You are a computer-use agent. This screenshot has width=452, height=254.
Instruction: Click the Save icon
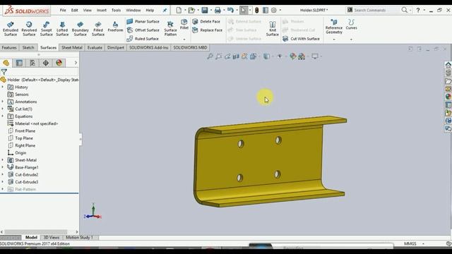[x=205, y=11]
